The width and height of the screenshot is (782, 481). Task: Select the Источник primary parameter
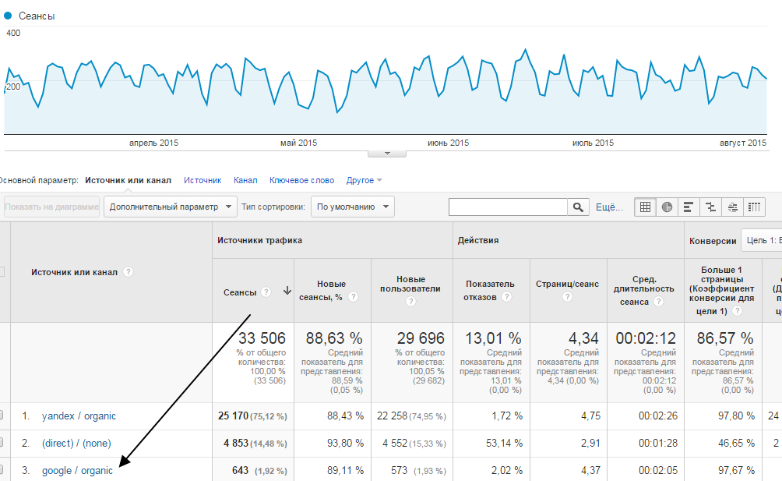click(203, 180)
